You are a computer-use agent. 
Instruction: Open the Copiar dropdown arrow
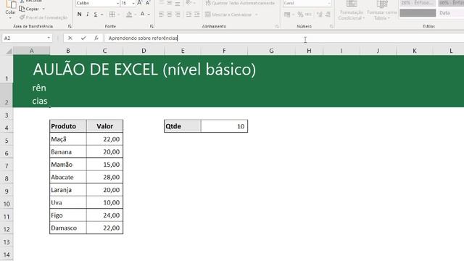[x=43, y=9]
